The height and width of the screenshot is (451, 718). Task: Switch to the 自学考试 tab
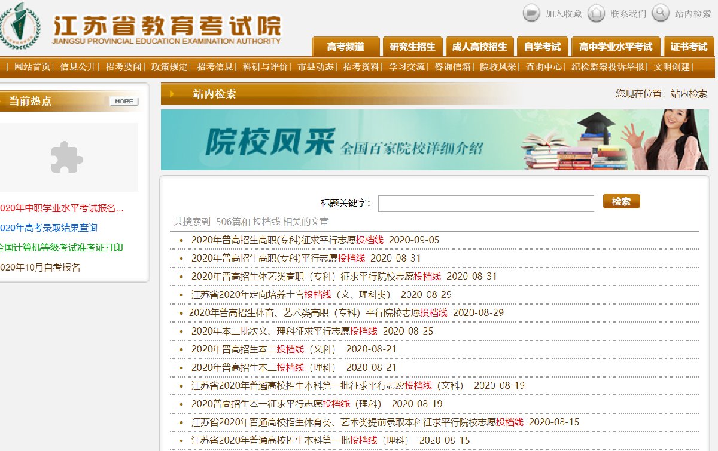[x=542, y=47]
